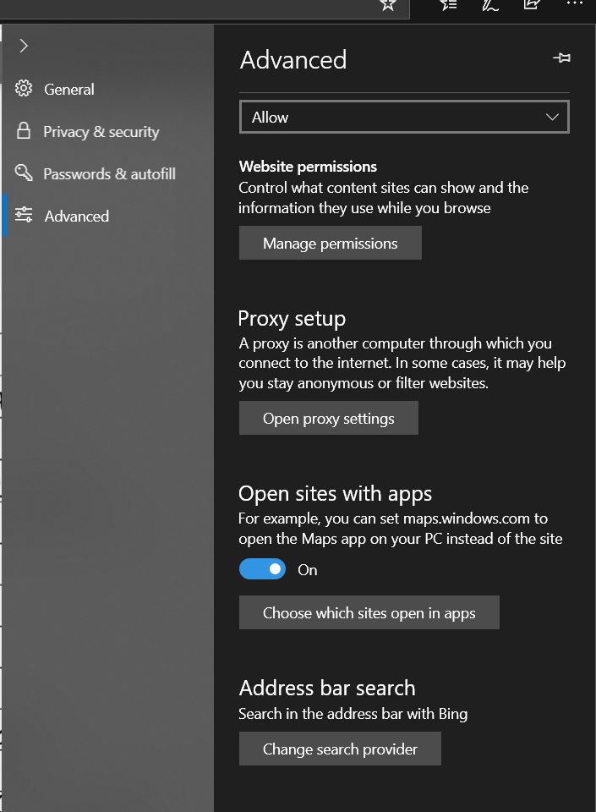This screenshot has width=596, height=812.
Task: Click Open proxy settings button
Action: [328, 419]
